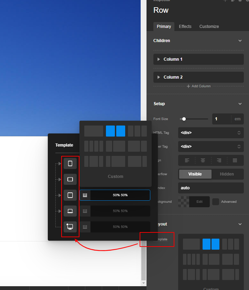Select the mobile portrait breakpoint icon
The height and width of the screenshot is (290, 249).
coord(70,163)
